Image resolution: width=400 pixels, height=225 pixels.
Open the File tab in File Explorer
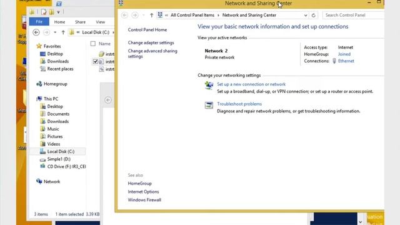(39, 22)
